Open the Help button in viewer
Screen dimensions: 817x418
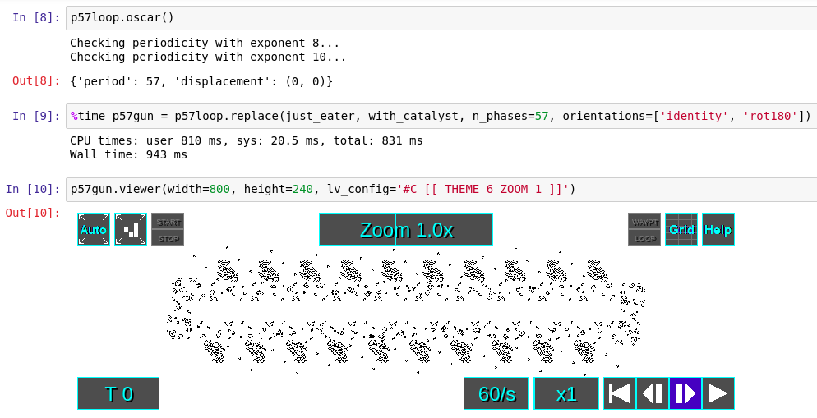tap(718, 229)
